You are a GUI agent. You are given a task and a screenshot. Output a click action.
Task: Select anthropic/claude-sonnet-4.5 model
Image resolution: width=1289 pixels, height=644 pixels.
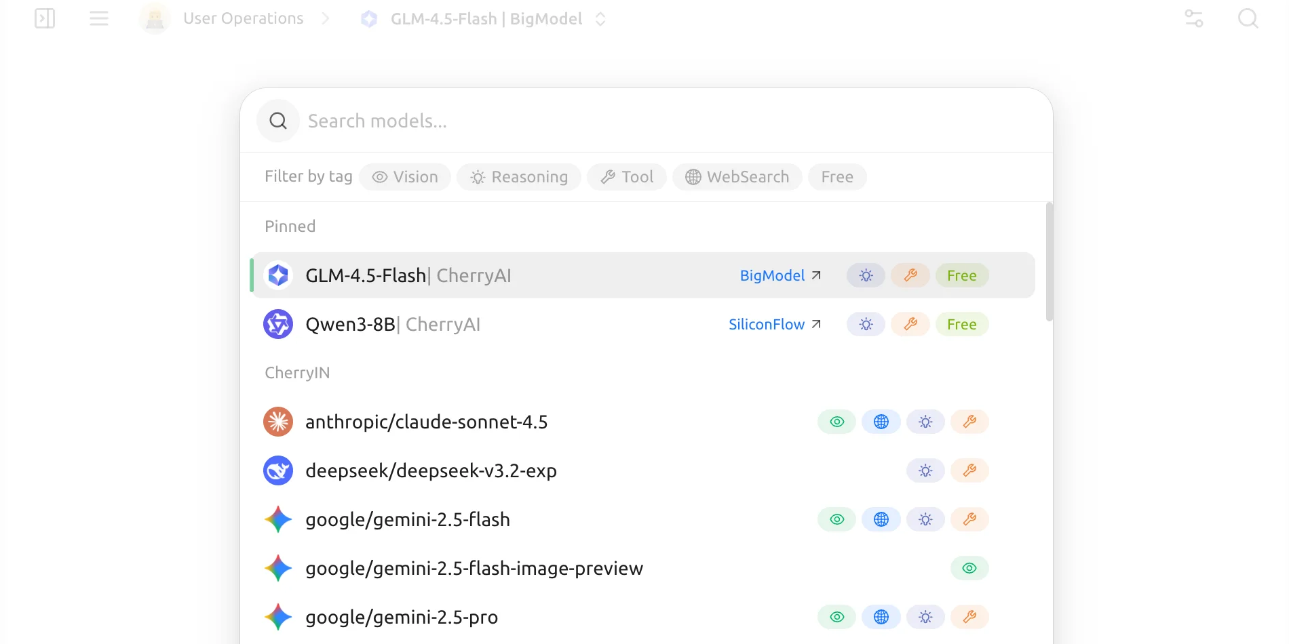click(x=643, y=422)
